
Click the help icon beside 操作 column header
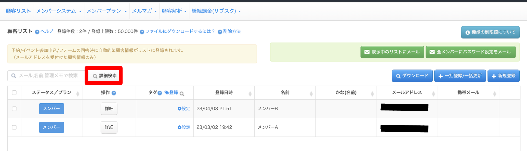point(114,93)
